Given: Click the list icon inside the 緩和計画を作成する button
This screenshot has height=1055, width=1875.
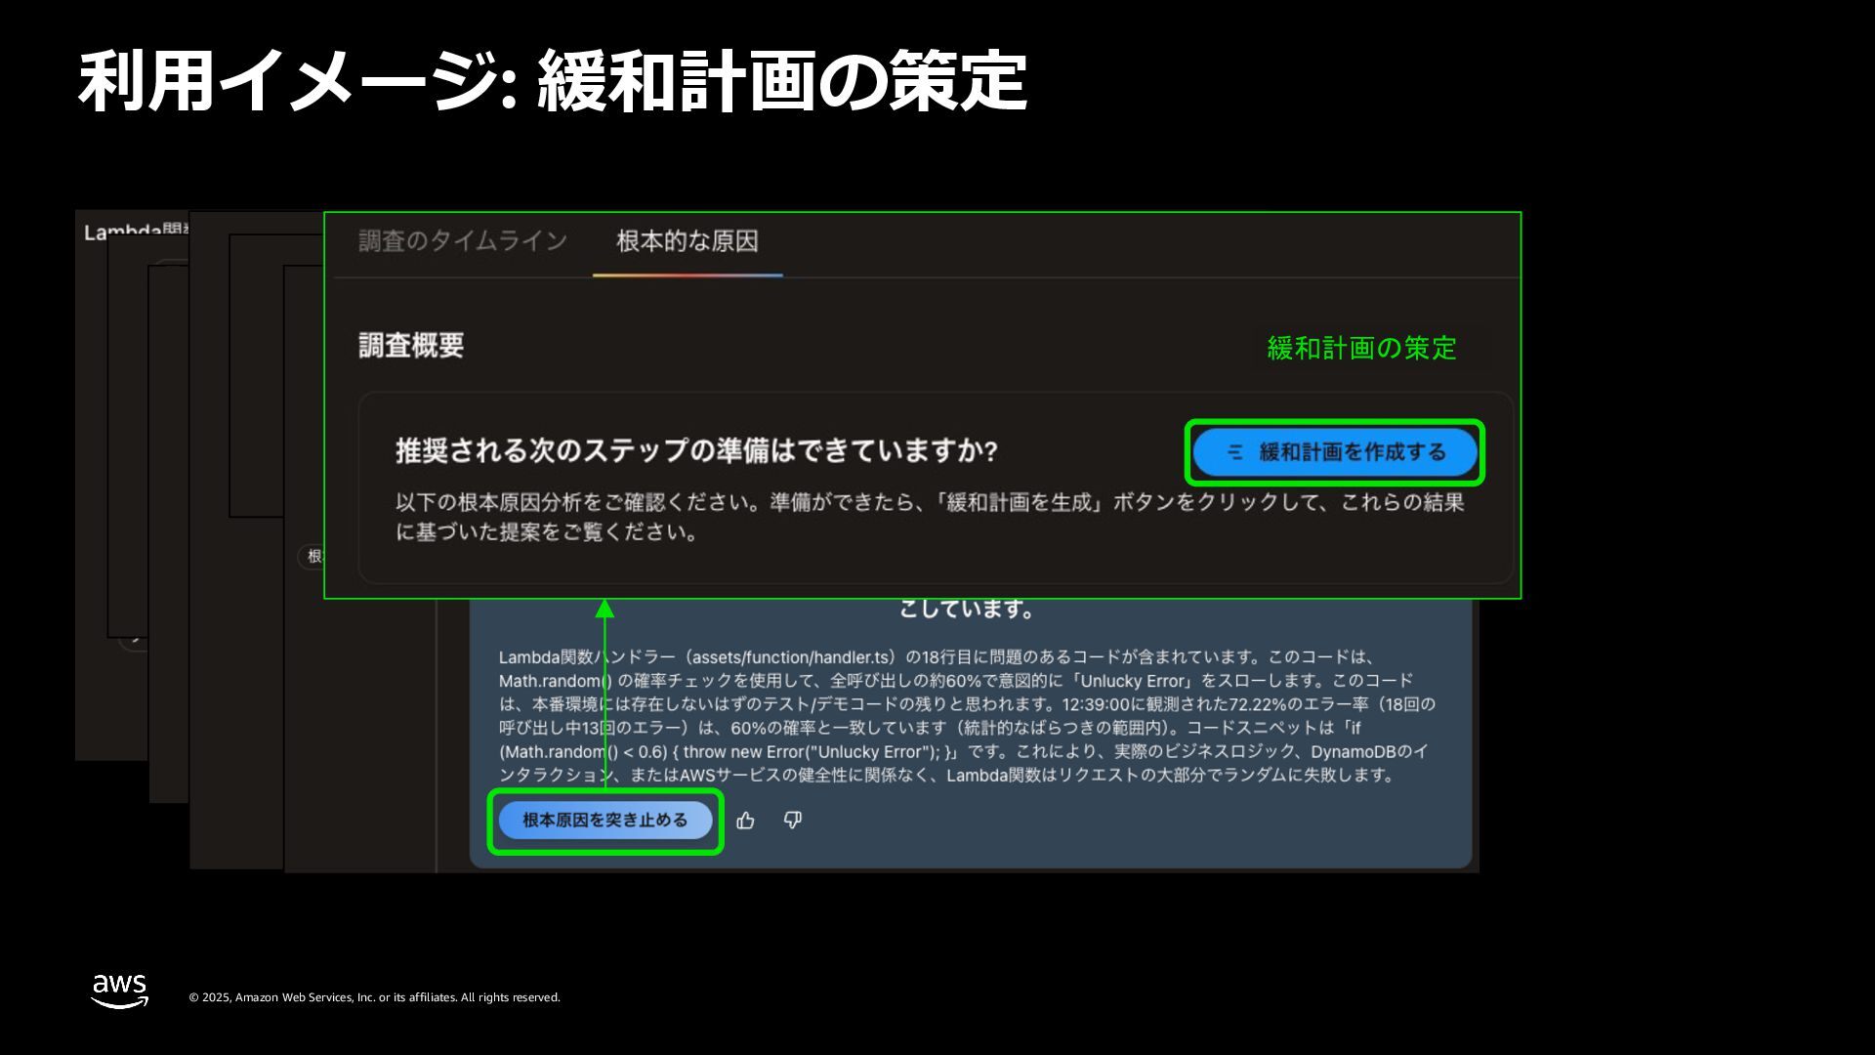Looking at the screenshot, I should pos(1235,452).
